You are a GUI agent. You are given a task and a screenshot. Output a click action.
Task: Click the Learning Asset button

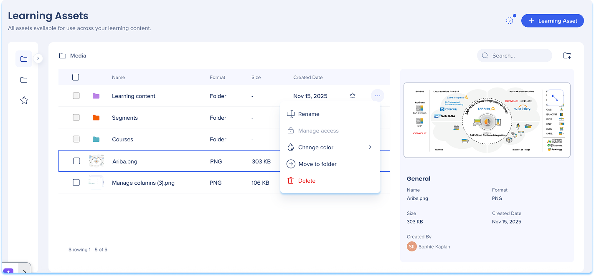click(x=552, y=20)
